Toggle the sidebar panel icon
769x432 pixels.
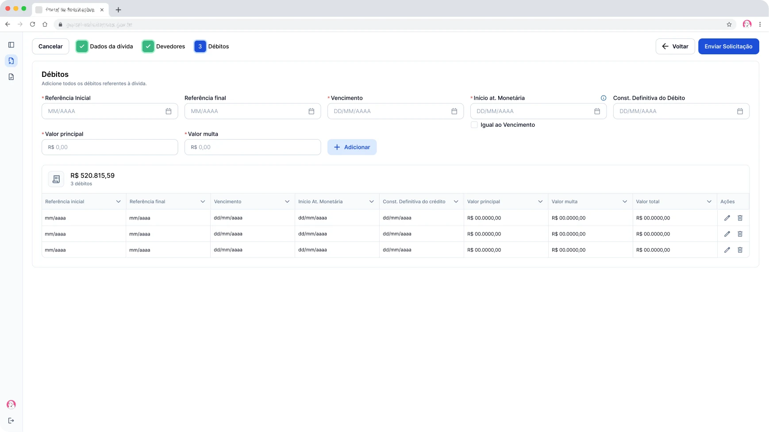11,45
